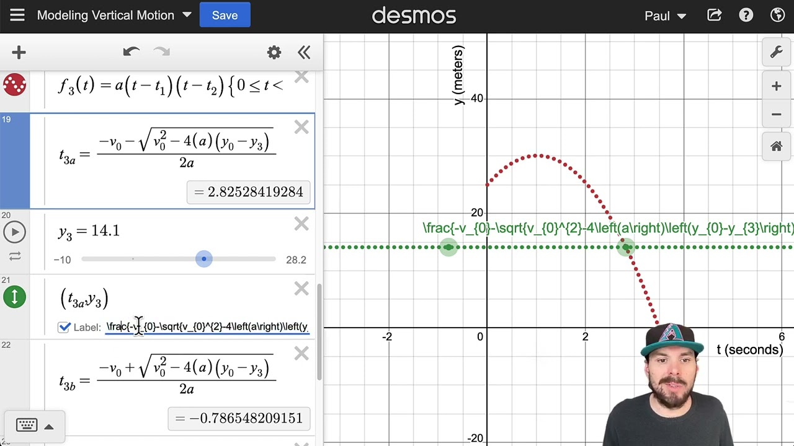The image size is (794, 446).
Task: Reset graph to default home view
Action: tap(777, 147)
